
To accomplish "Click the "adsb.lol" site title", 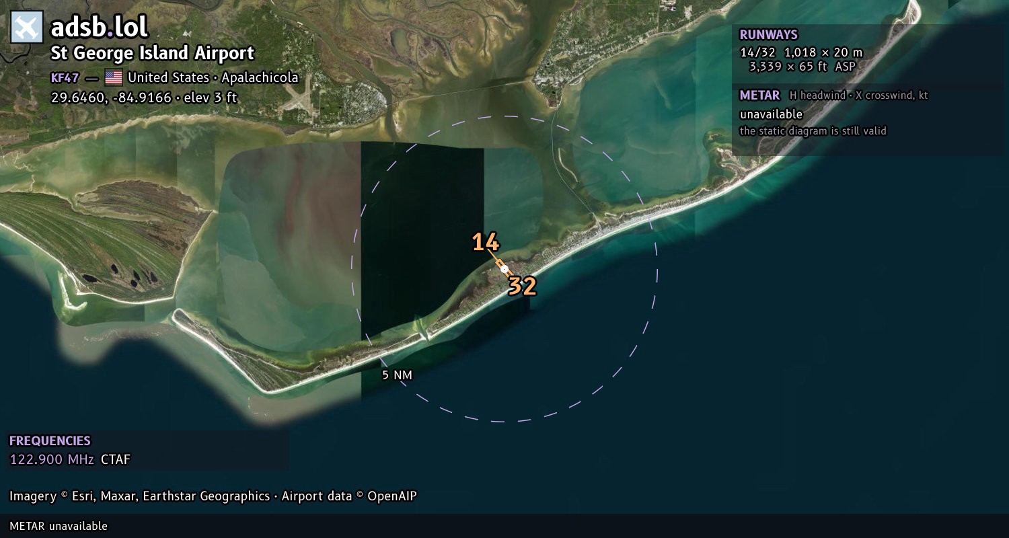I will click(100, 28).
